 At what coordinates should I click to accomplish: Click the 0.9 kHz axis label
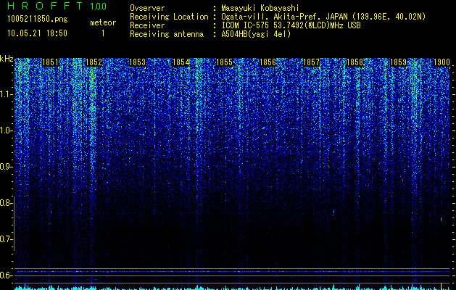[x=6, y=167]
